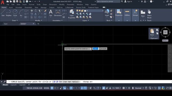Screen dimensions: 172x96
Task: Select the Copy tool in Modify panel
Action: click(32, 14)
